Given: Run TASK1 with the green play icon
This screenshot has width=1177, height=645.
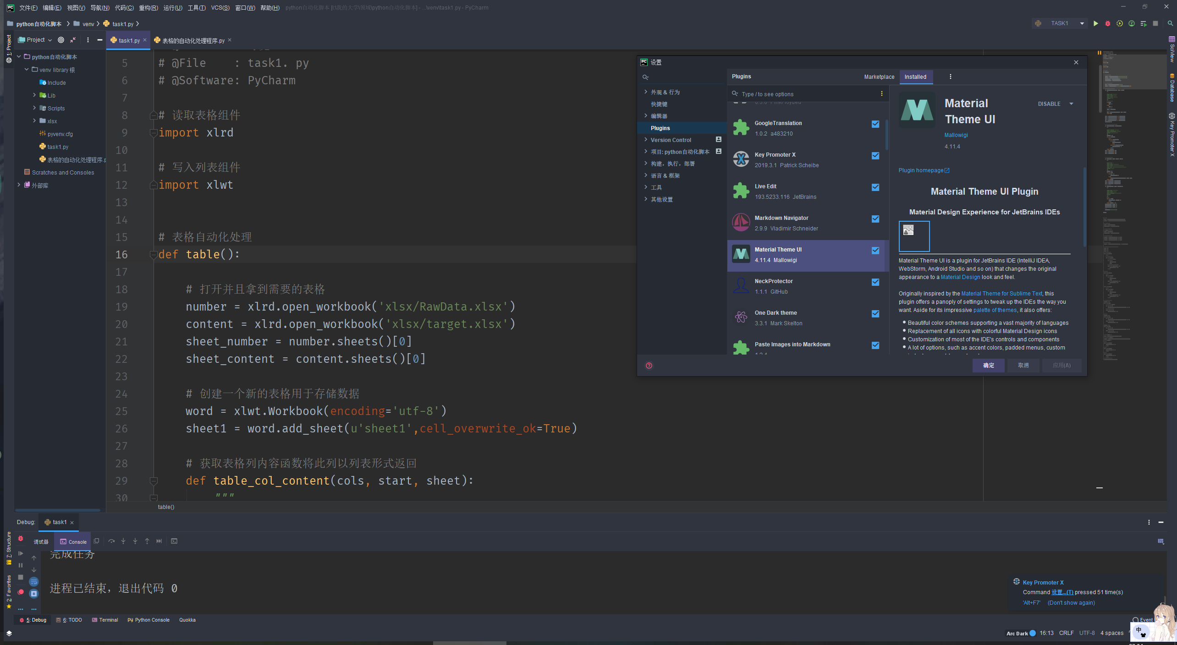Looking at the screenshot, I should 1096,23.
